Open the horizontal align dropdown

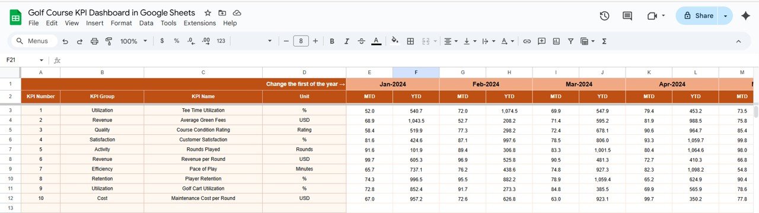pyautogui.click(x=451, y=41)
